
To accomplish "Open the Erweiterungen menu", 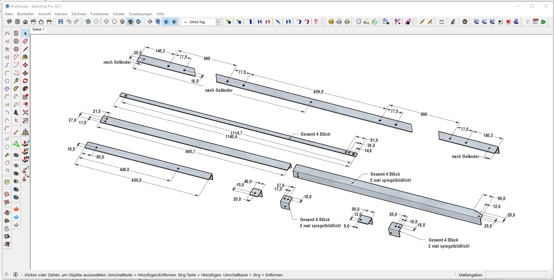I will coord(140,14).
